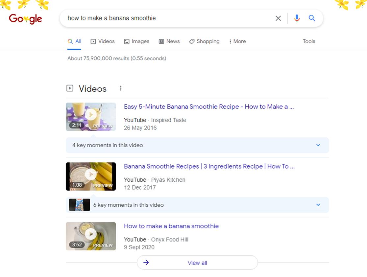Play the Piyas Kitchen 1:08 video thumbnail
This screenshot has width=367, height=277.
pos(91,176)
